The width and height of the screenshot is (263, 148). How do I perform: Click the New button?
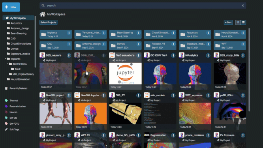(x=11, y=7)
